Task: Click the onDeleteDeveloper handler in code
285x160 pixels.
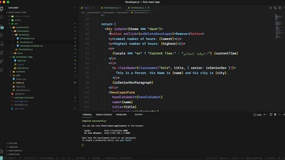Action: click(x=156, y=34)
